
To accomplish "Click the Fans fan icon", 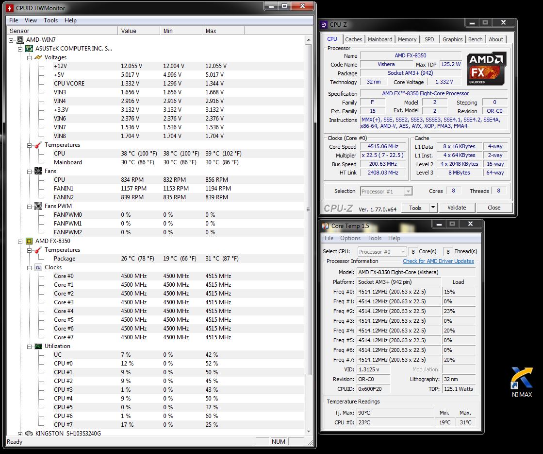I will pyautogui.click(x=38, y=171).
